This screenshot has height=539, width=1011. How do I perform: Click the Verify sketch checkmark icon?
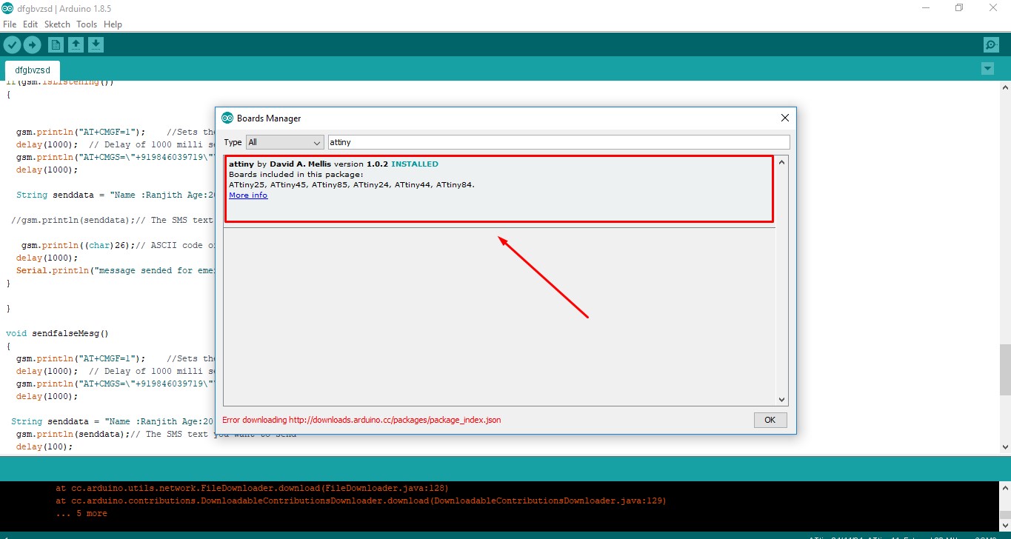[x=12, y=45]
